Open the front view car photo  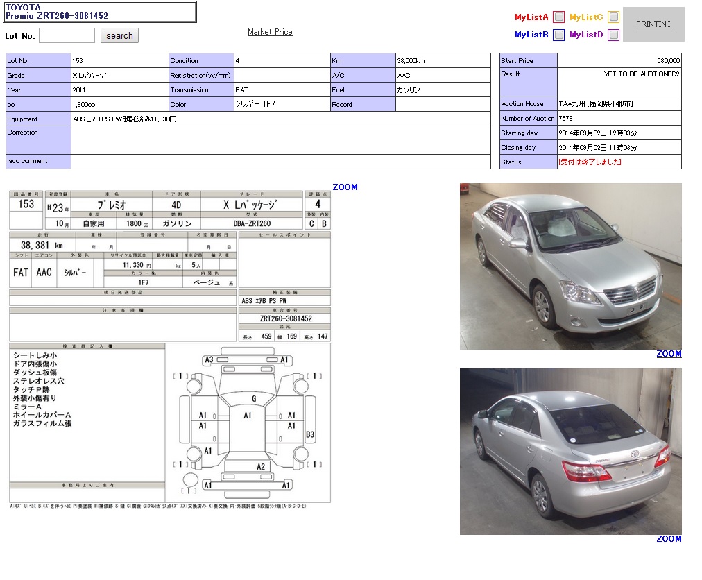click(570, 266)
